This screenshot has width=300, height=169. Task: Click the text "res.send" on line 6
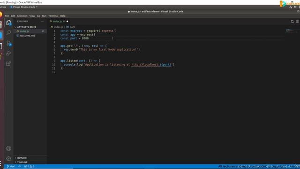coord(70,49)
